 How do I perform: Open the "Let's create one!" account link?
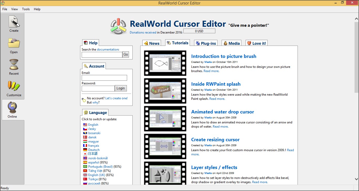pos(116,98)
